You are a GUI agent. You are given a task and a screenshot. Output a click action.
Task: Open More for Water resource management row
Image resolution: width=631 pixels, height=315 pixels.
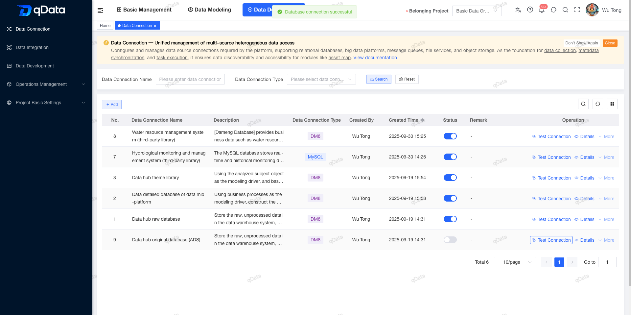tap(607, 136)
